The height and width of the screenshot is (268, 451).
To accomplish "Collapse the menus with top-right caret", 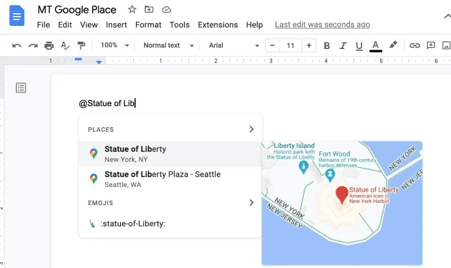I will click(447, 17).
